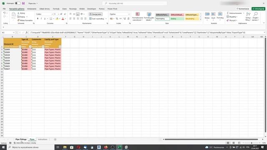Open Find and Select magnifier (Znajdź i zaznacz)
This screenshot has height=150, width=267.
[x=255, y=17]
